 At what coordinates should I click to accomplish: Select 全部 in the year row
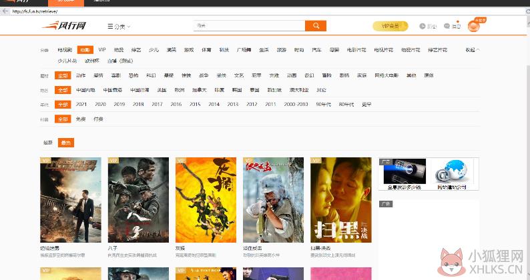pos(63,105)
